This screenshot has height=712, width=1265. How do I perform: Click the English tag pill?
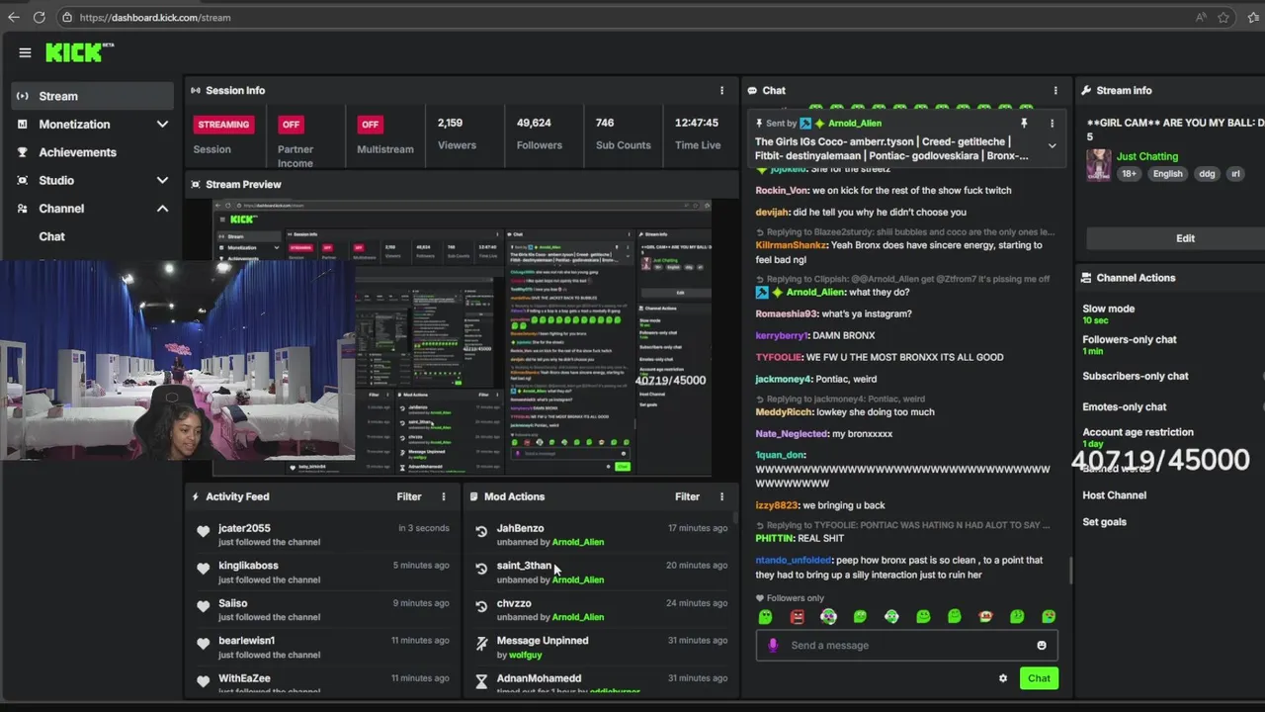point(1167,174)
